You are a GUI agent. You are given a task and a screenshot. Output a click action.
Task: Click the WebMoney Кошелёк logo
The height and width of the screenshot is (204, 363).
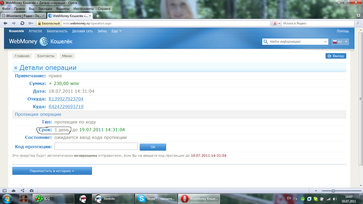point(40,41)
